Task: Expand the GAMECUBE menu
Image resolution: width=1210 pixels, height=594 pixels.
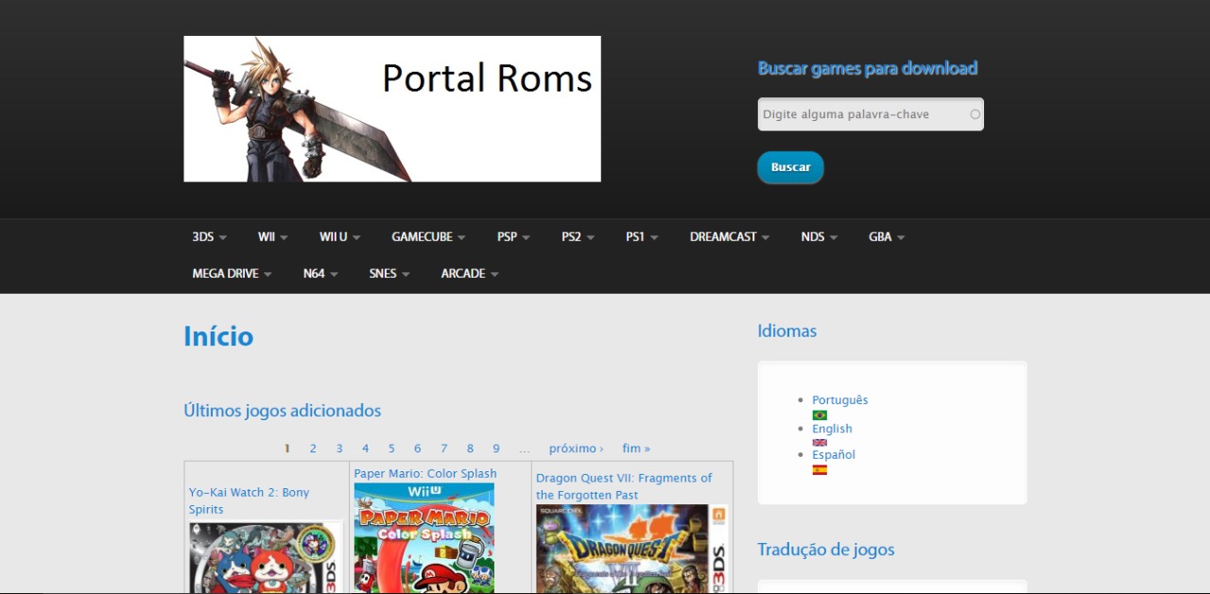Action: (428, 237)
